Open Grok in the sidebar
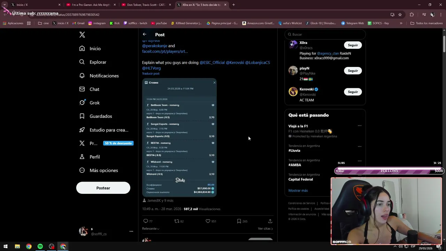This screenshot has width=446, height=251. click(x=90, y=103)
